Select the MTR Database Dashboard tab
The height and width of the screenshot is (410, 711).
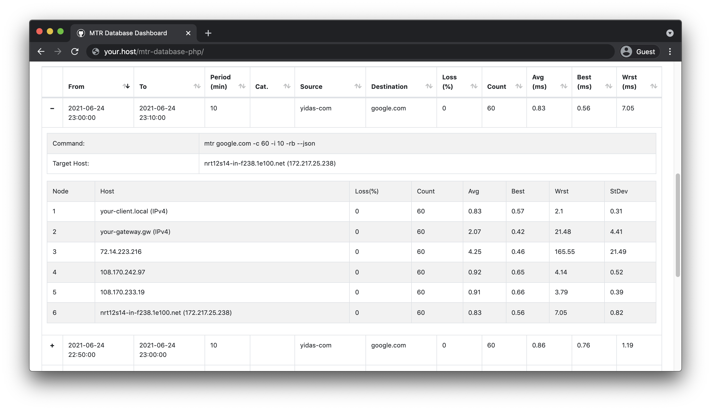click(x=128, y=33)
